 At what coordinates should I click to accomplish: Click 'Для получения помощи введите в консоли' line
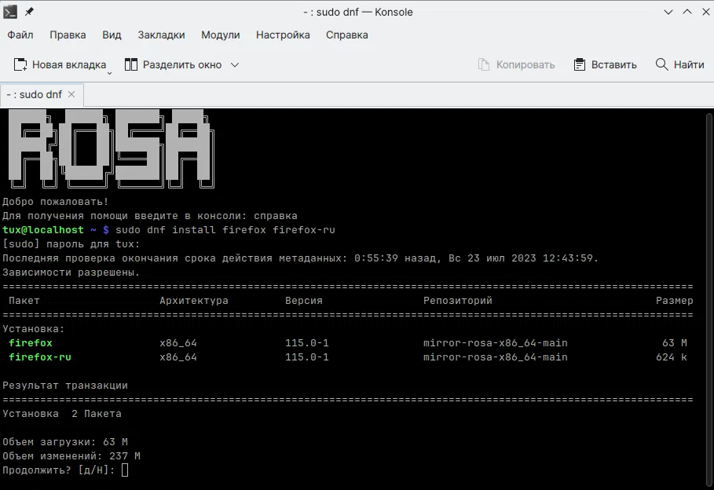[x=150, y=216]
